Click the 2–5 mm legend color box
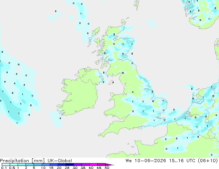The height and width of the screenshot is (169, 219). click(30, 165)
